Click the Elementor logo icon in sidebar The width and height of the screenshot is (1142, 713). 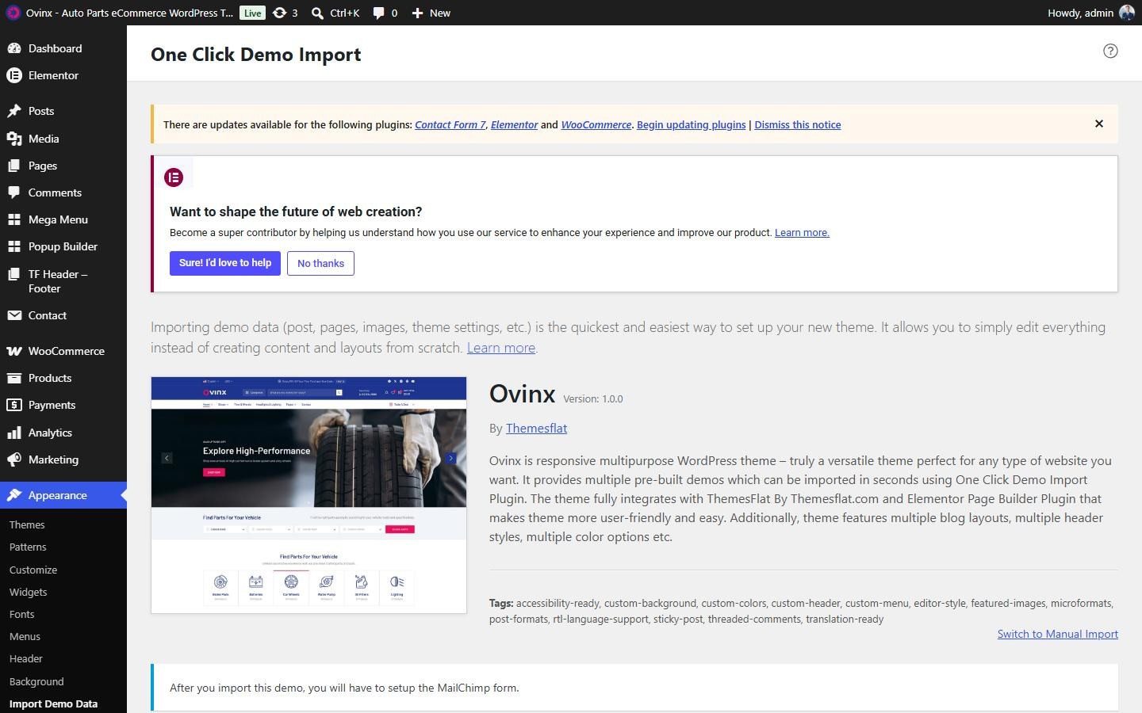(14, 75)
